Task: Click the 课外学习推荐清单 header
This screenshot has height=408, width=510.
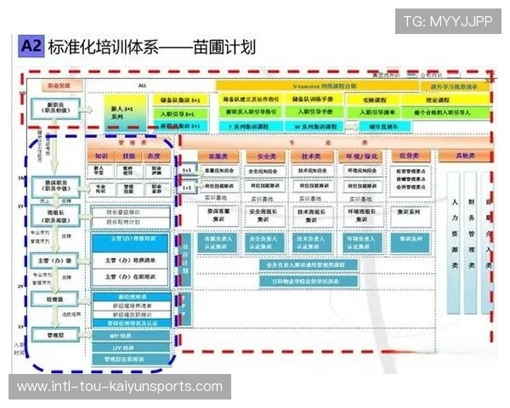Action: pos(454,87)
